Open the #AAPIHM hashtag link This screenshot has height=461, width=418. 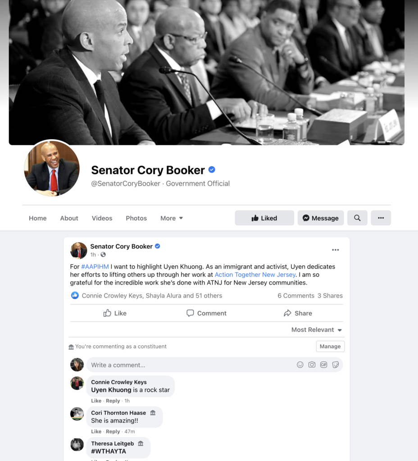click(95, 267)
